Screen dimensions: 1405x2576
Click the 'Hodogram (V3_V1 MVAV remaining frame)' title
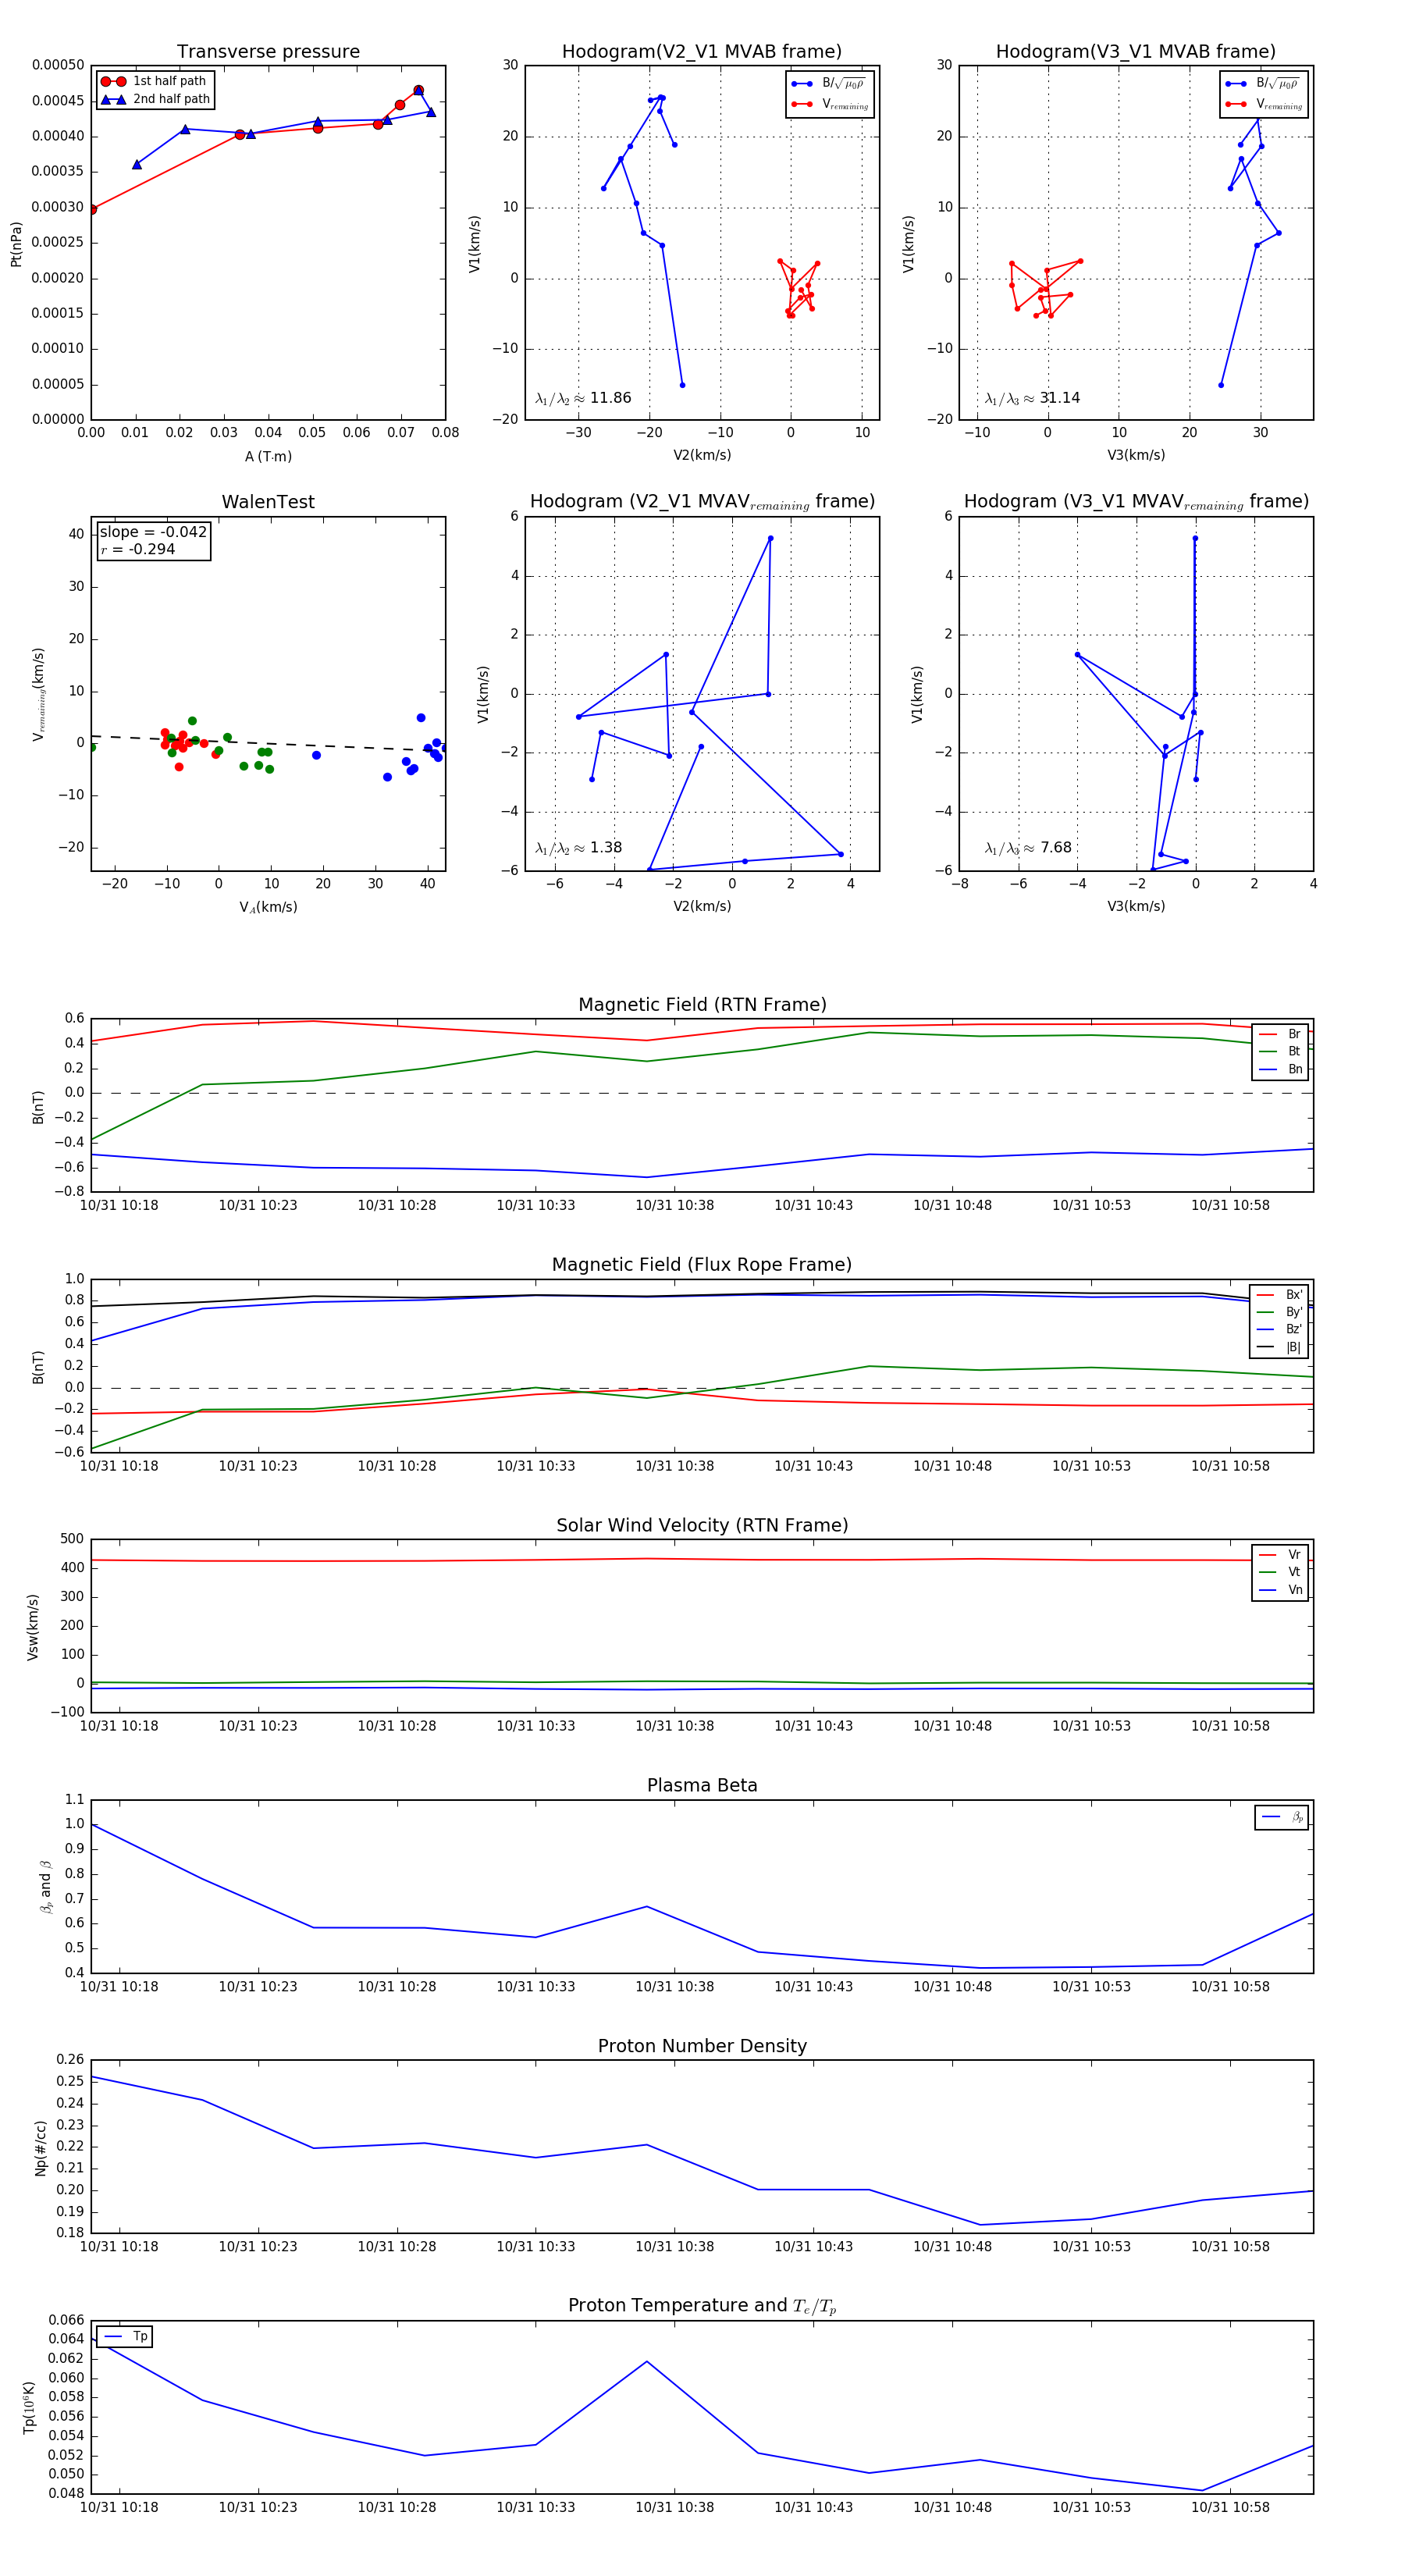[1136, 502]
